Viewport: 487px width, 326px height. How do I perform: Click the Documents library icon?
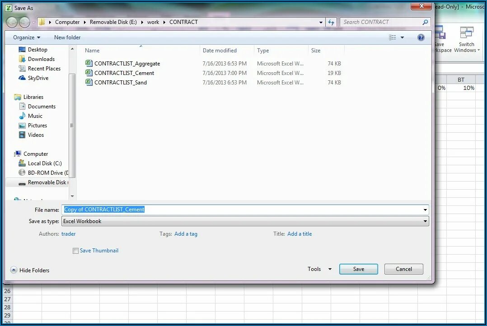(22, 107)
